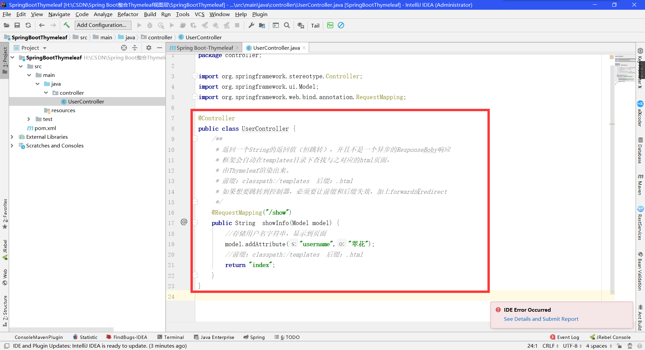Fold the import block at line 3
Image resolution: width=645 pixels, height=350 pixels.
pos(195,76)
